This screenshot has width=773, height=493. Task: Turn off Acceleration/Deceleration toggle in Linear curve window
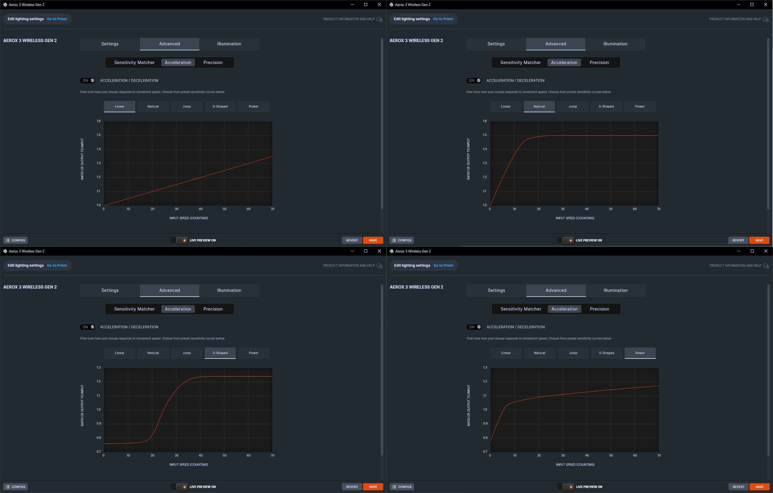pyautogui.click(x=88, y=81)
